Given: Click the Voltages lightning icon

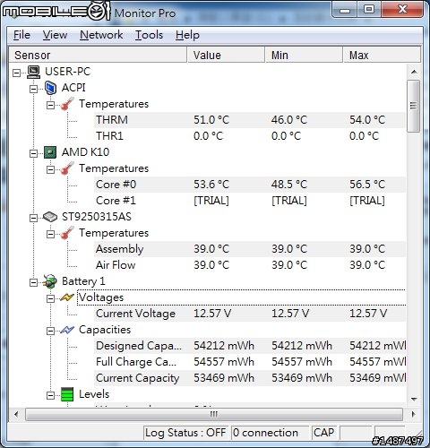Looking at the screenshot, I should (x=67, y=297).
